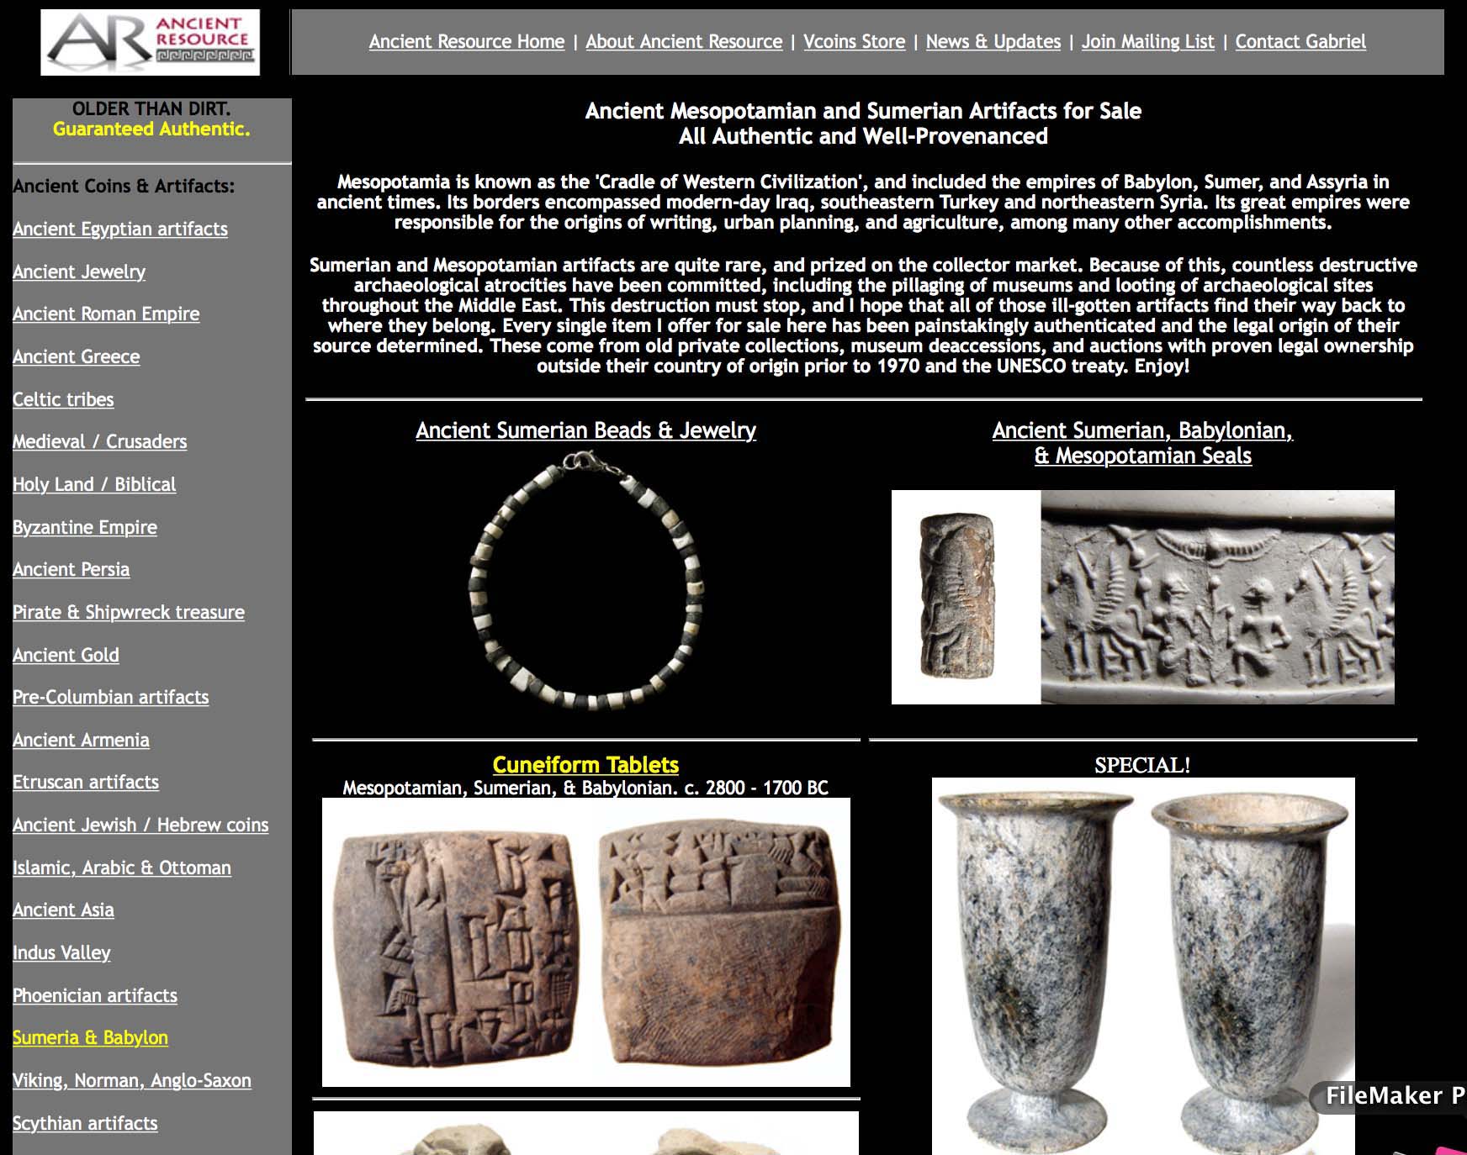Click 'Ancient Coins & Artifacts:' sidebar heading
This screenshot has height=1155, width=1467.
(124, 186)
